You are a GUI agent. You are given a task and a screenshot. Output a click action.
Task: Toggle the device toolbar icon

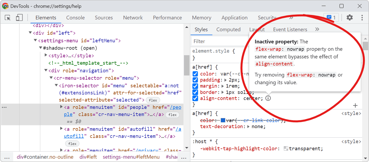coord(19,18)
